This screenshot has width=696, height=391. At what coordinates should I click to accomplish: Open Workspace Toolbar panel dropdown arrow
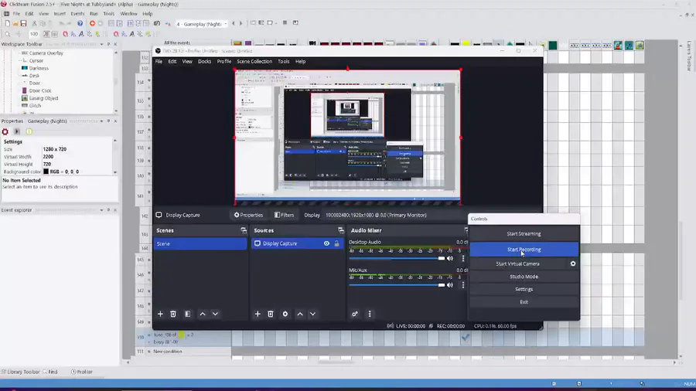coord(101,44)
